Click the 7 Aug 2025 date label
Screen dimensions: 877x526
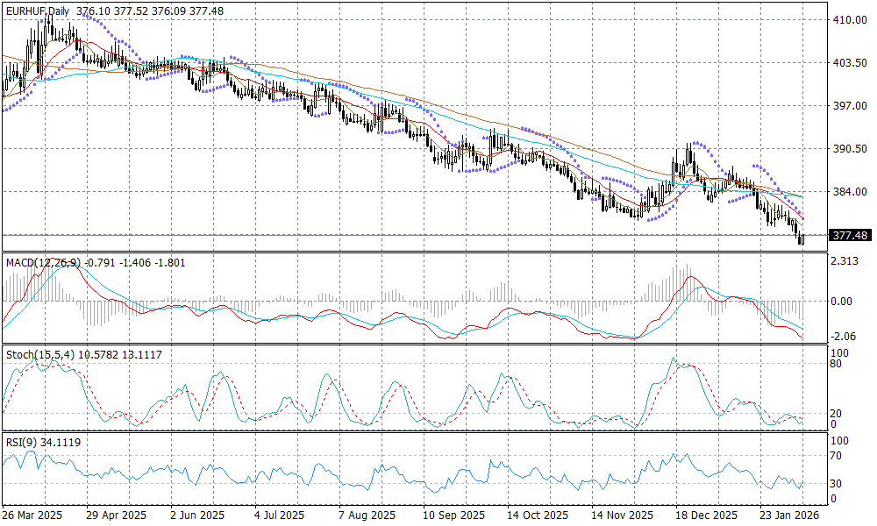(363, 516)
